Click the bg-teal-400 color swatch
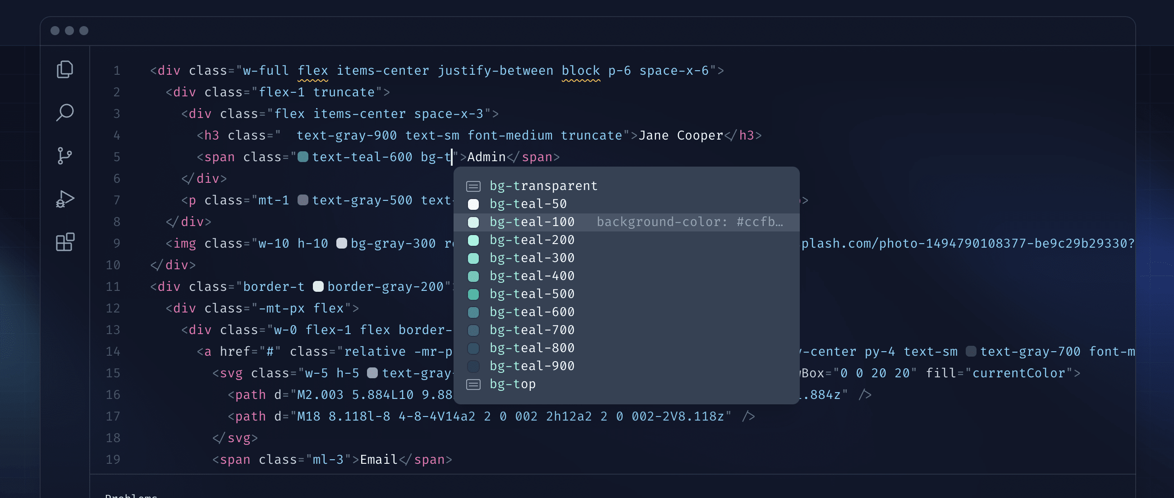1174x498 pixels. tap(473, 276)
